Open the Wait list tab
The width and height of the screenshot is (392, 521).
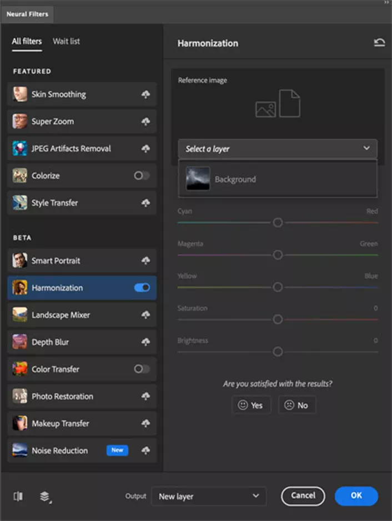(66, 41)
